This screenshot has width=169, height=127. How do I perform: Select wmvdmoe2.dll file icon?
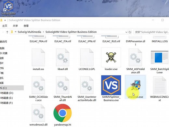coord(38,113)
